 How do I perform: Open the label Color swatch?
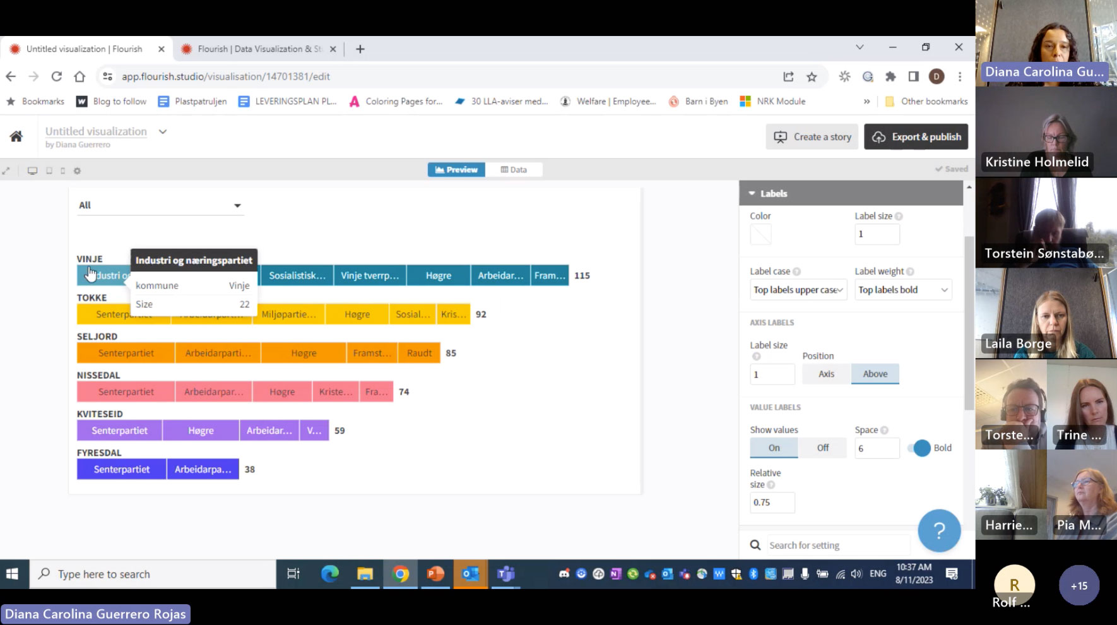[x=760, y=234]
